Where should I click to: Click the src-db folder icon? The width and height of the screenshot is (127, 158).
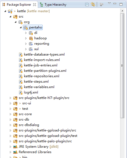(x=16, y=120)
